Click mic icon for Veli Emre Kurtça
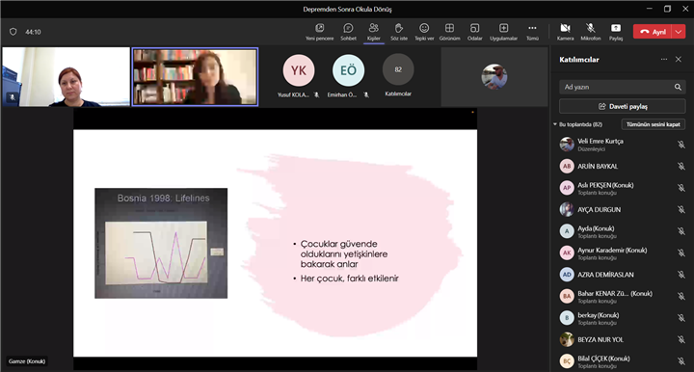The height and width of the screenshot is (372, 694). [x=681, y=145]
